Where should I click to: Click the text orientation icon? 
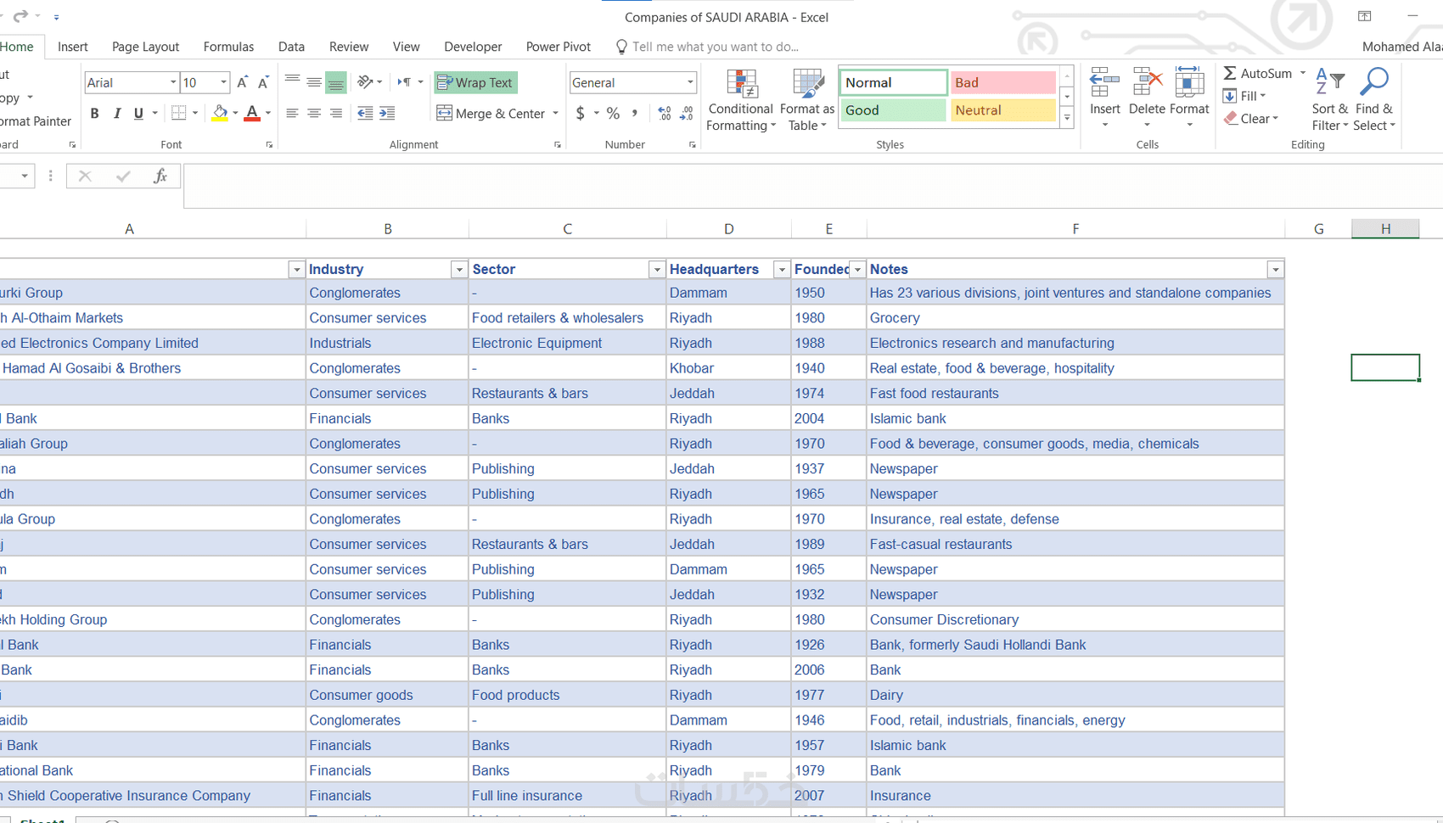click(365, 81)
